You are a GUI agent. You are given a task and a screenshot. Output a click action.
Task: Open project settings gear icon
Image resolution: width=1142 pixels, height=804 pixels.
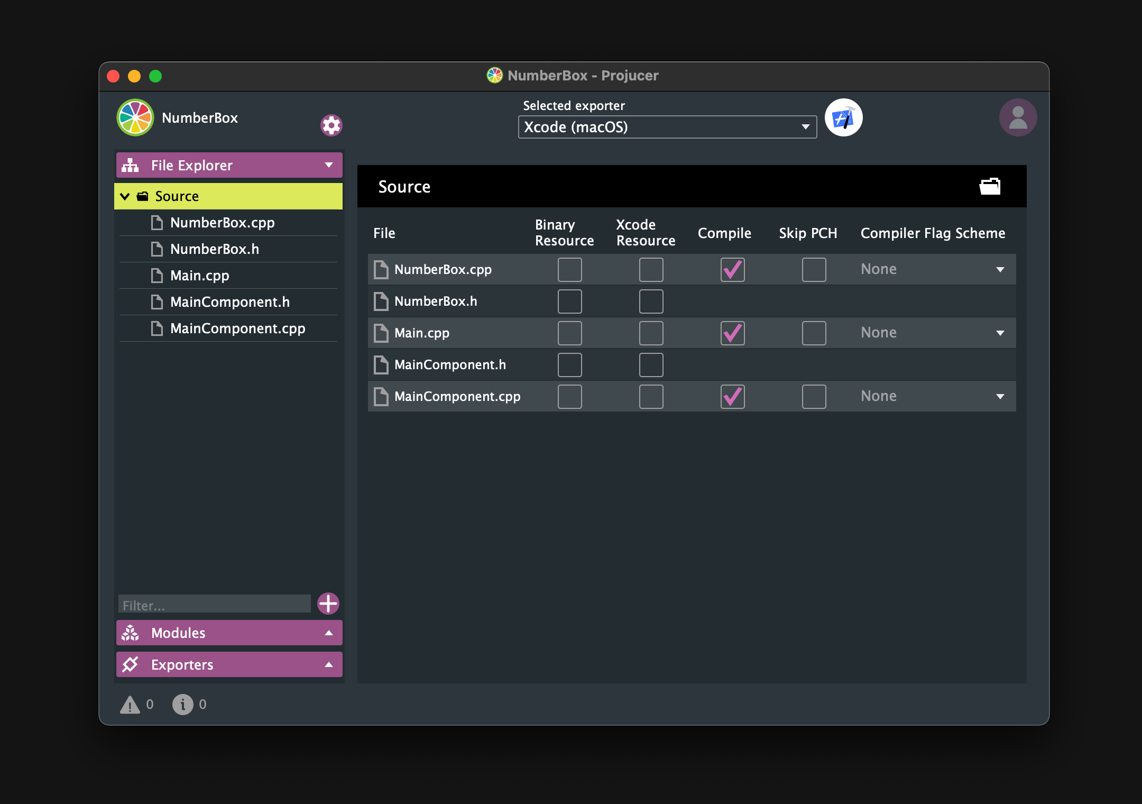[332, 124]
